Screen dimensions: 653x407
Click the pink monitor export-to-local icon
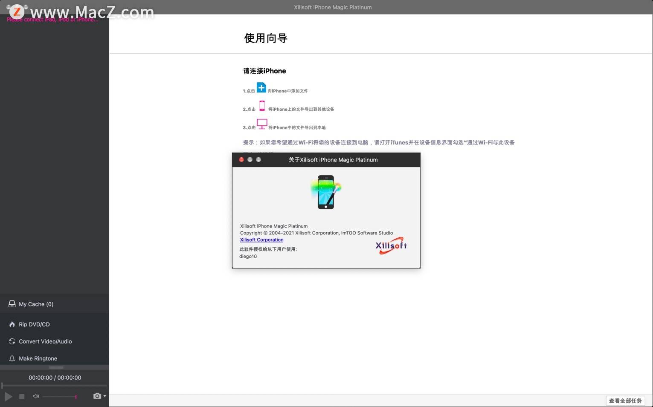262,124
